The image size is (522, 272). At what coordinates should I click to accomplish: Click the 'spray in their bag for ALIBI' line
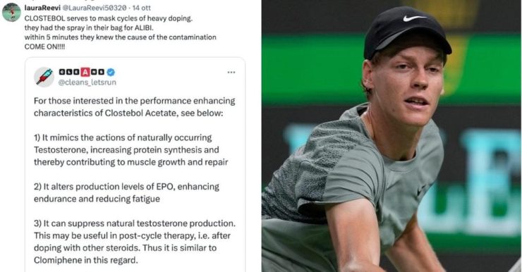[89, 28]
